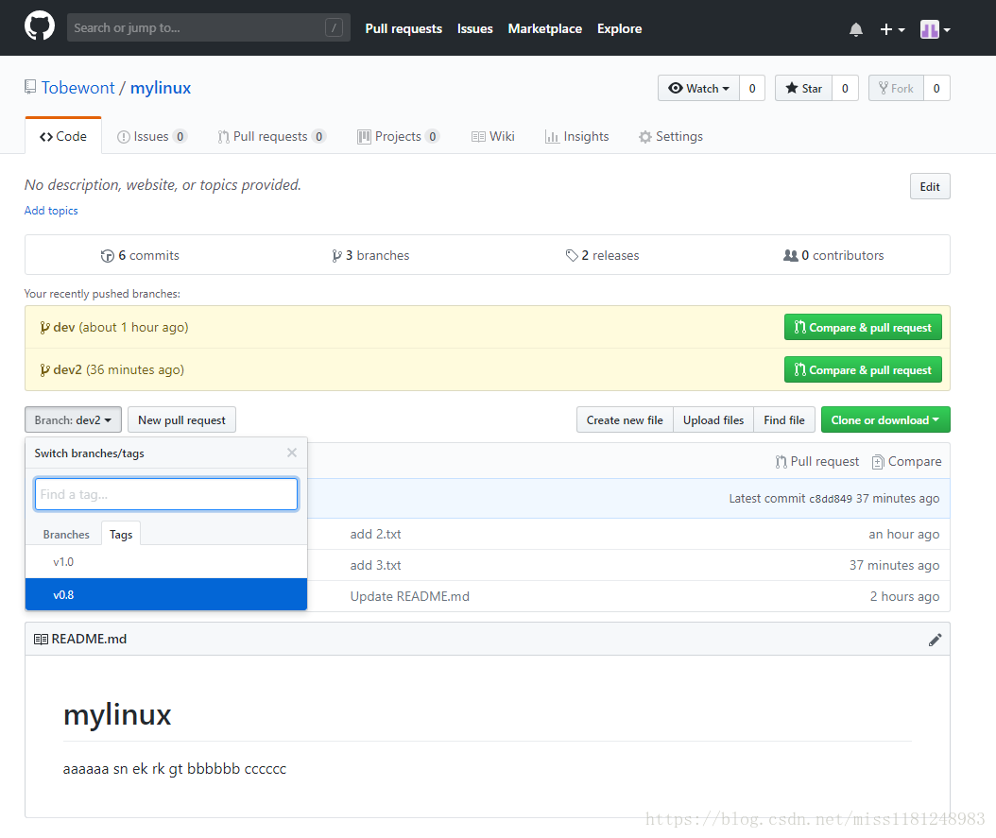Click Upload files button

click(713, 420)
